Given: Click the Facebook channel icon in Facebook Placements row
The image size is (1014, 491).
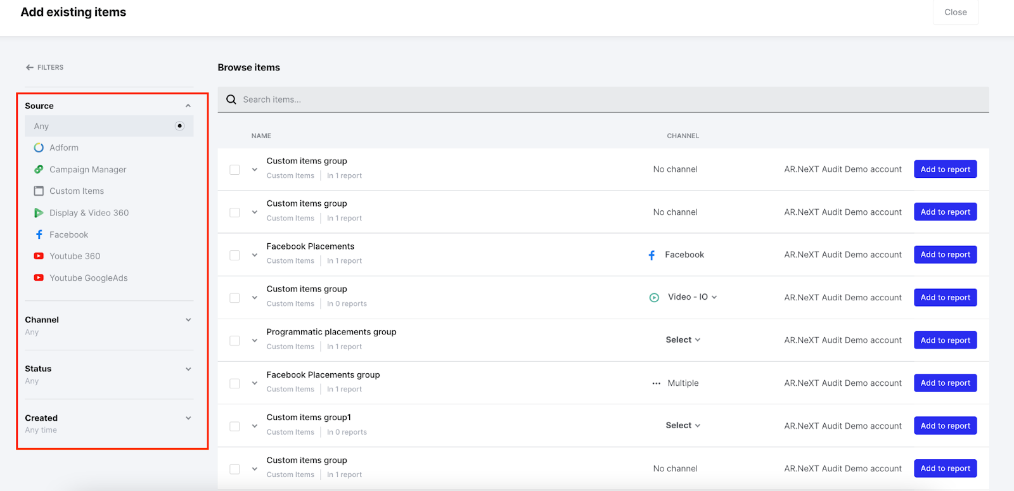Looking at the screenshot, I should click(x=651, y=255).
